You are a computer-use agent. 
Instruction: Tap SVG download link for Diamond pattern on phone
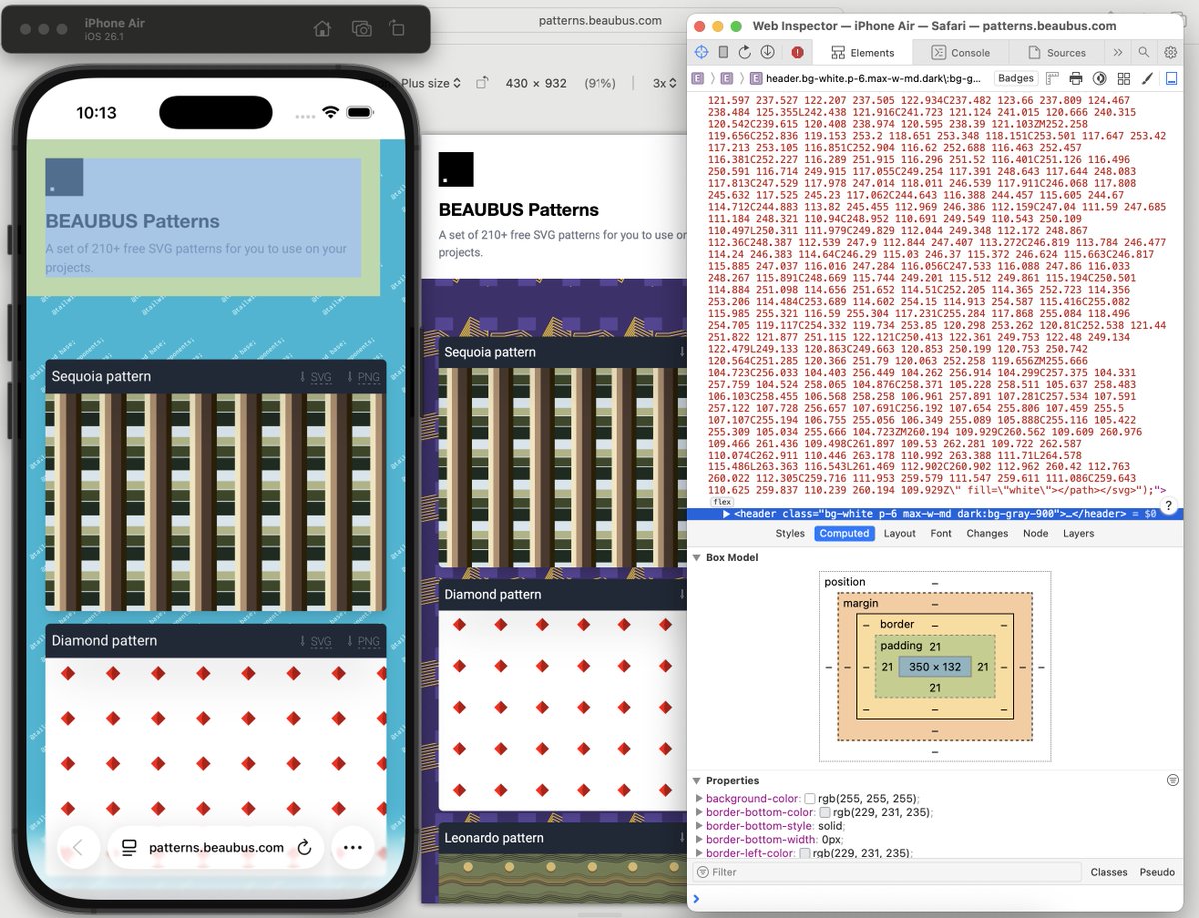point(315,641)
